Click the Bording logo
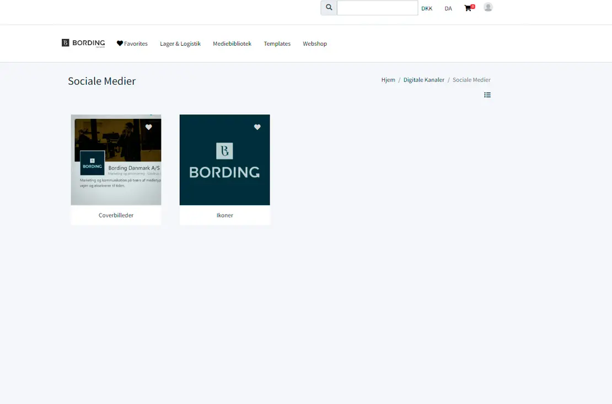 pos(83,42)
